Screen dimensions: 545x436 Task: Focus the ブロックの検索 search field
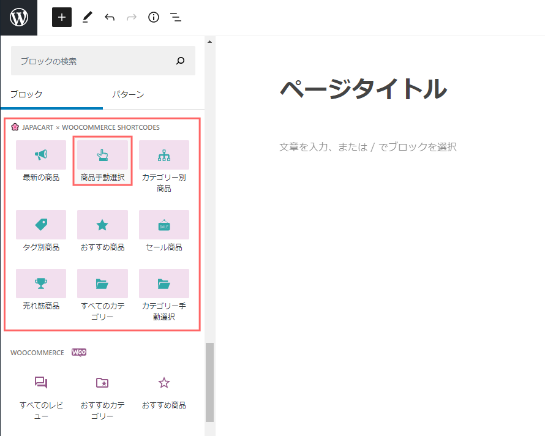[x=103, y=61]
